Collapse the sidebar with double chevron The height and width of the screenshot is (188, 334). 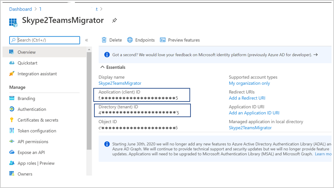click(x=87, y=40)
